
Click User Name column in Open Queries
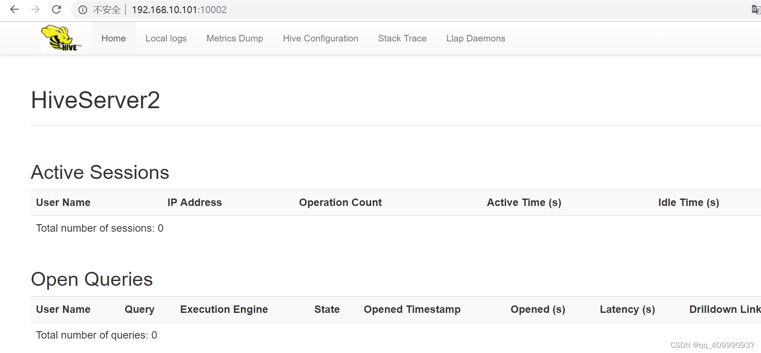coord(63,309)
